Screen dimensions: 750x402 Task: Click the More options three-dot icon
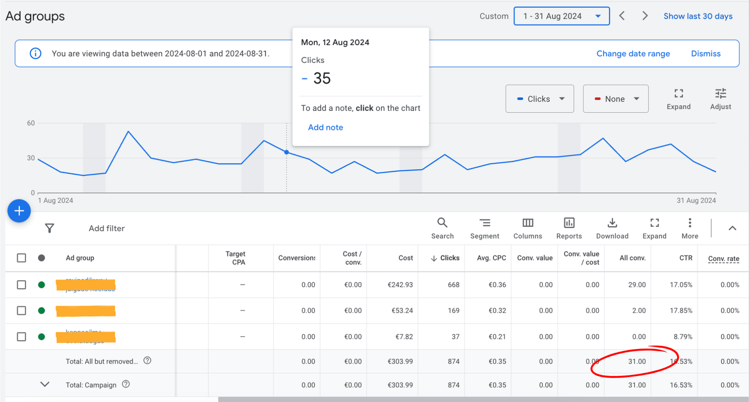click(x=689, y=228)
